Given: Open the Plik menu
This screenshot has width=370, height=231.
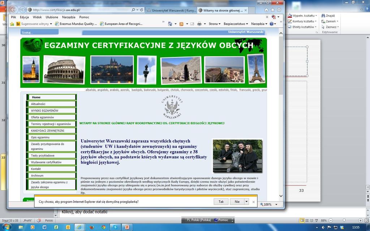Looking at the screenshot, I should coord(13,17).
